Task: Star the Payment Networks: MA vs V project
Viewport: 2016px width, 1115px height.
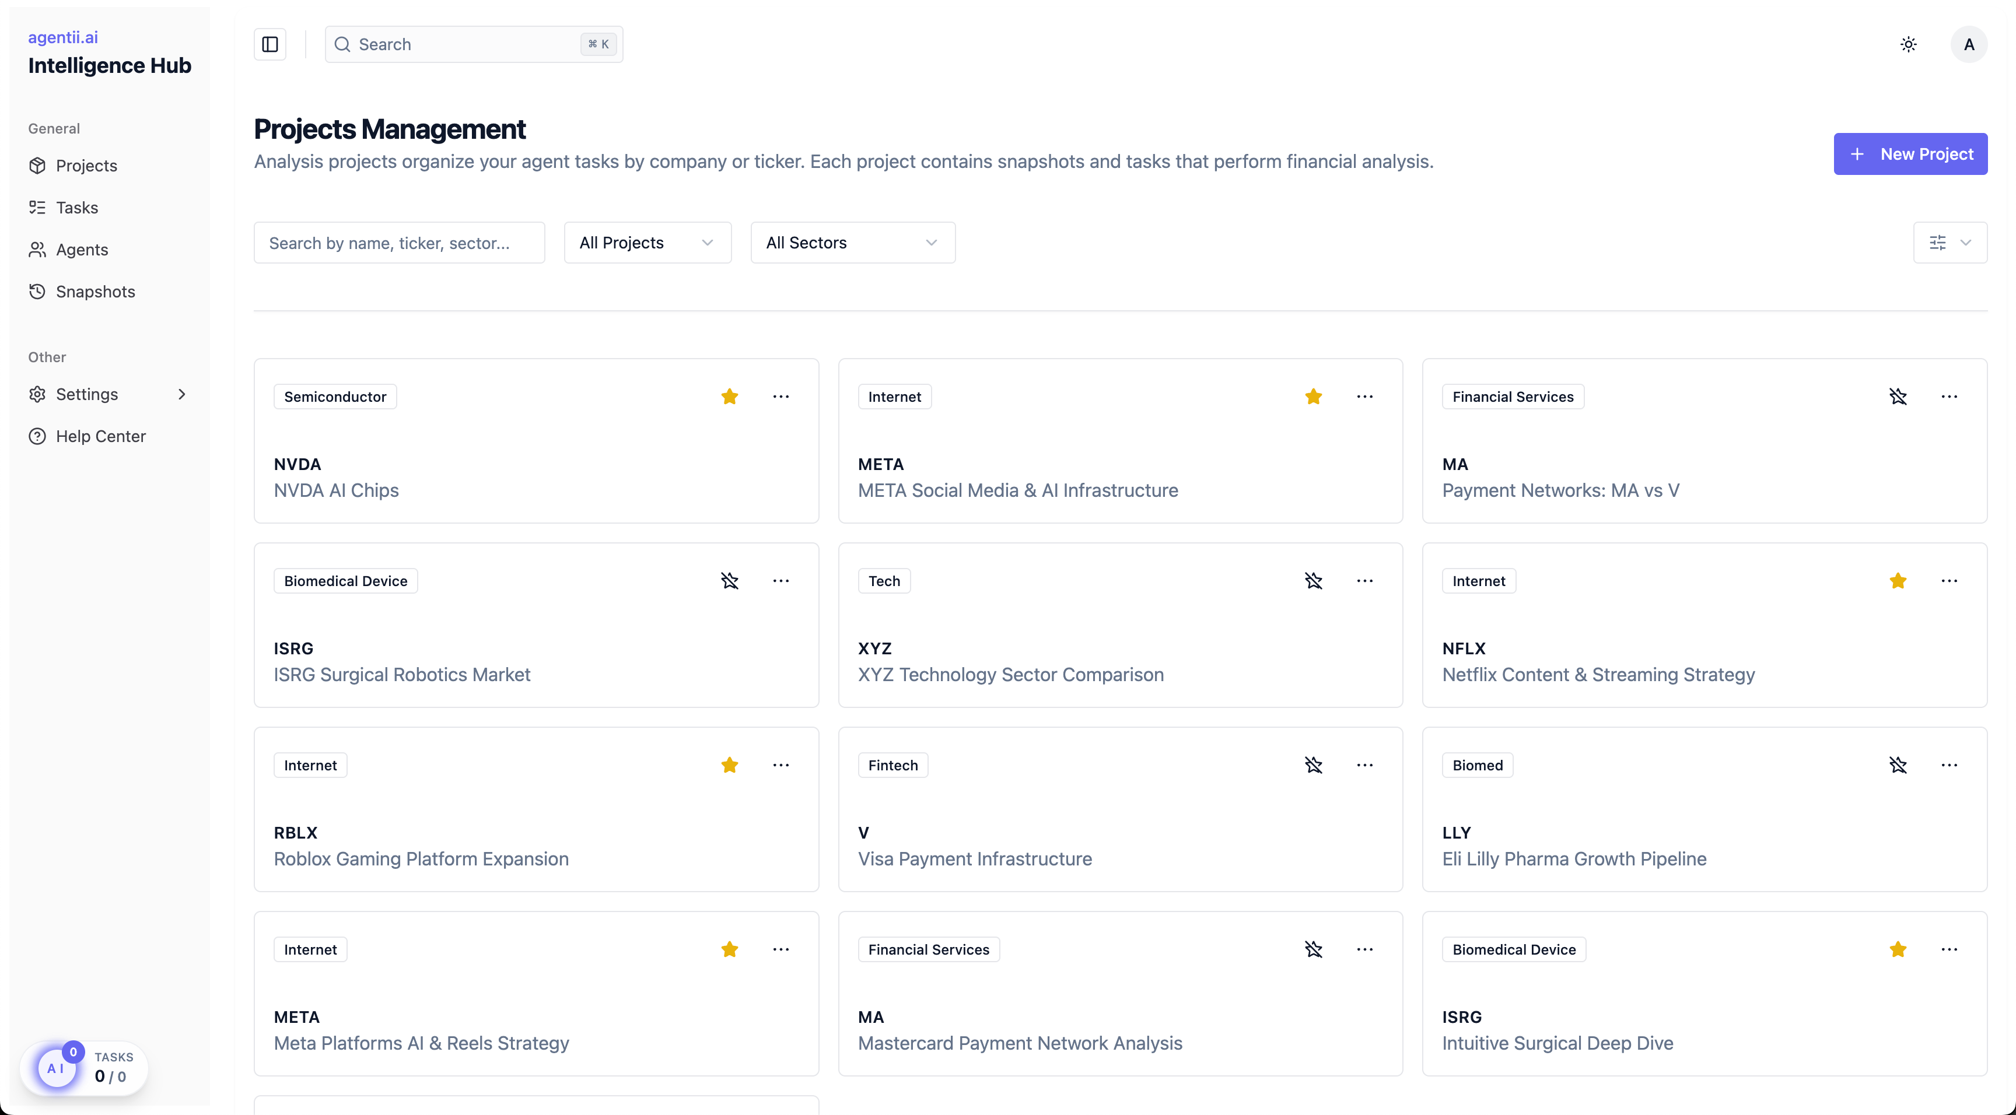Action: pos(1897,397)
